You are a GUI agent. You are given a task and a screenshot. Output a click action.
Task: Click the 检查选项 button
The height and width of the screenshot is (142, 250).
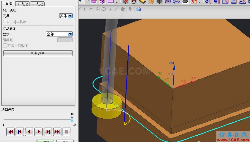point(38,53)
